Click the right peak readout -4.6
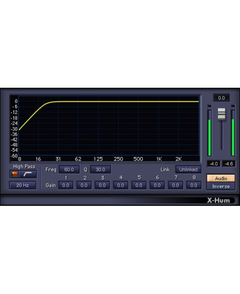This screenshot has width=240, height=294. [229, 164]
